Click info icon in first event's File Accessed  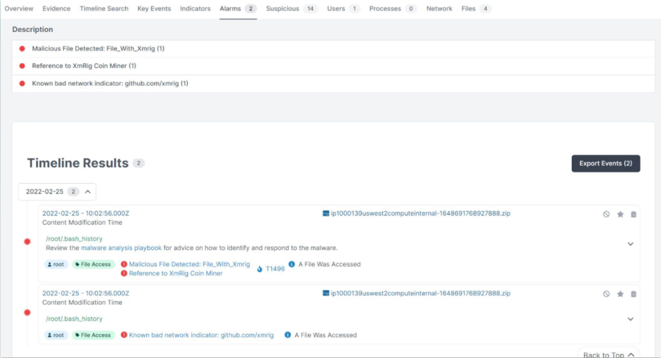tap(292, 264)
